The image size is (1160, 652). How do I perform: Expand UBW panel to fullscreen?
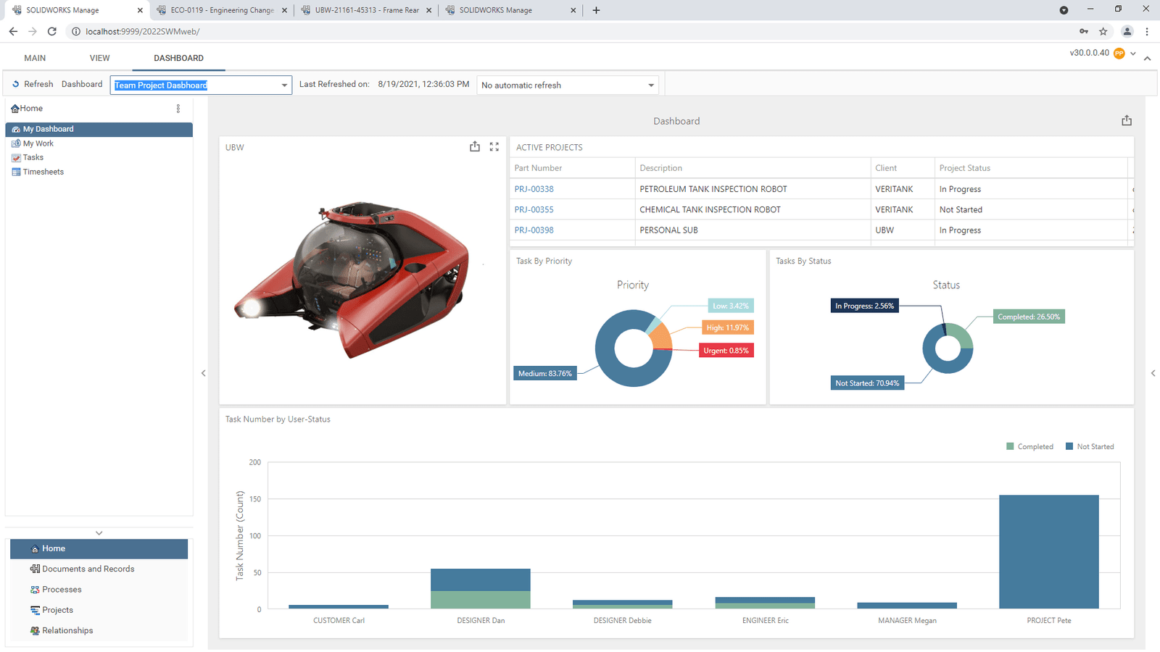tap(494, 147)
